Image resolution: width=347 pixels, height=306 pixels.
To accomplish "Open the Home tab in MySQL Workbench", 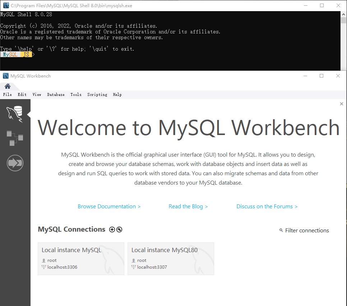I will pyautogui.click(x=8, y=86).
